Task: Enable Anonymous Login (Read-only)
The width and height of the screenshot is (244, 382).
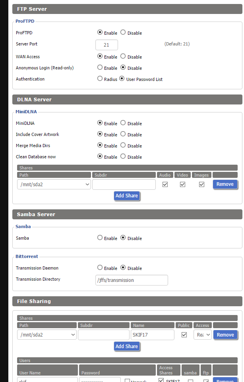Action: tap(100, 68)
